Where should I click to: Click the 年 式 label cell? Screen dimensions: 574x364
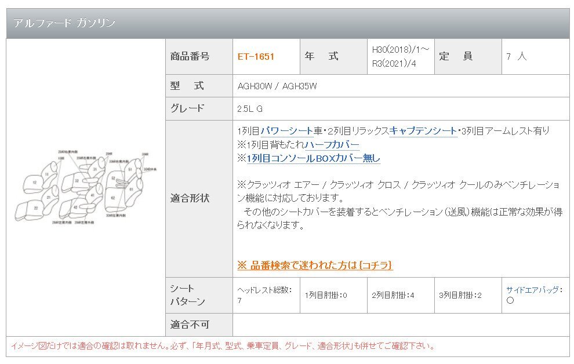333,57
